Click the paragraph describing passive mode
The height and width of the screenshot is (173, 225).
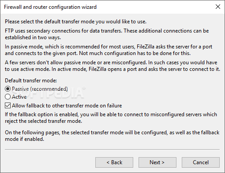109,50
